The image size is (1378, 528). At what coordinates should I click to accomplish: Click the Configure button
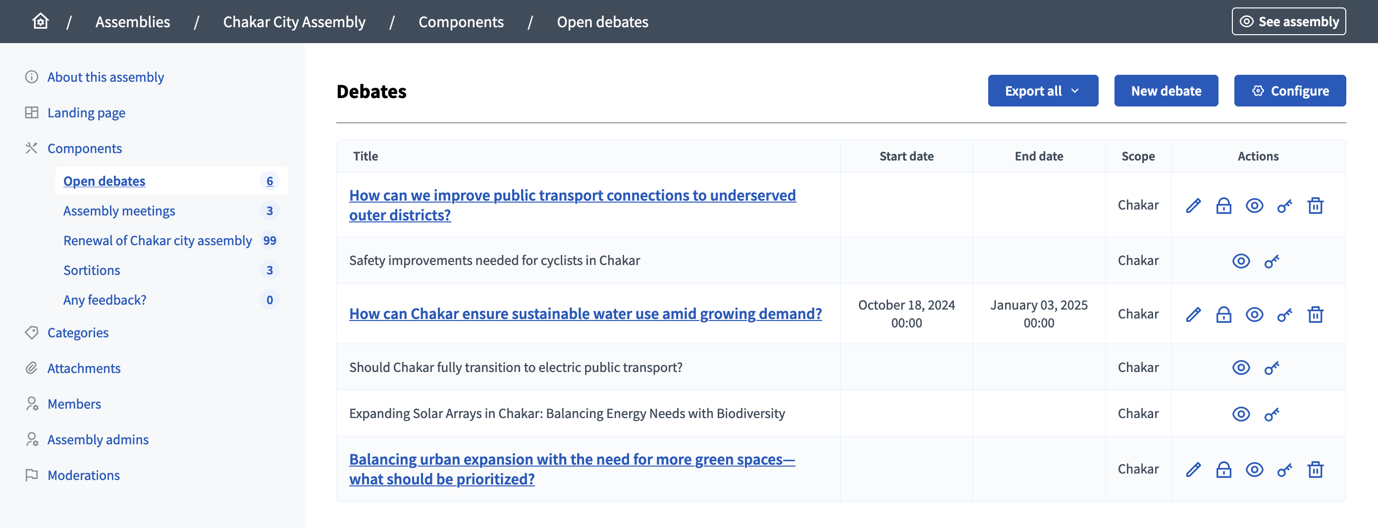1289,91
